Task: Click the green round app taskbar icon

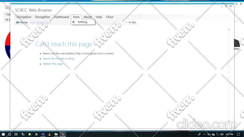Action: tap(29, 134)
